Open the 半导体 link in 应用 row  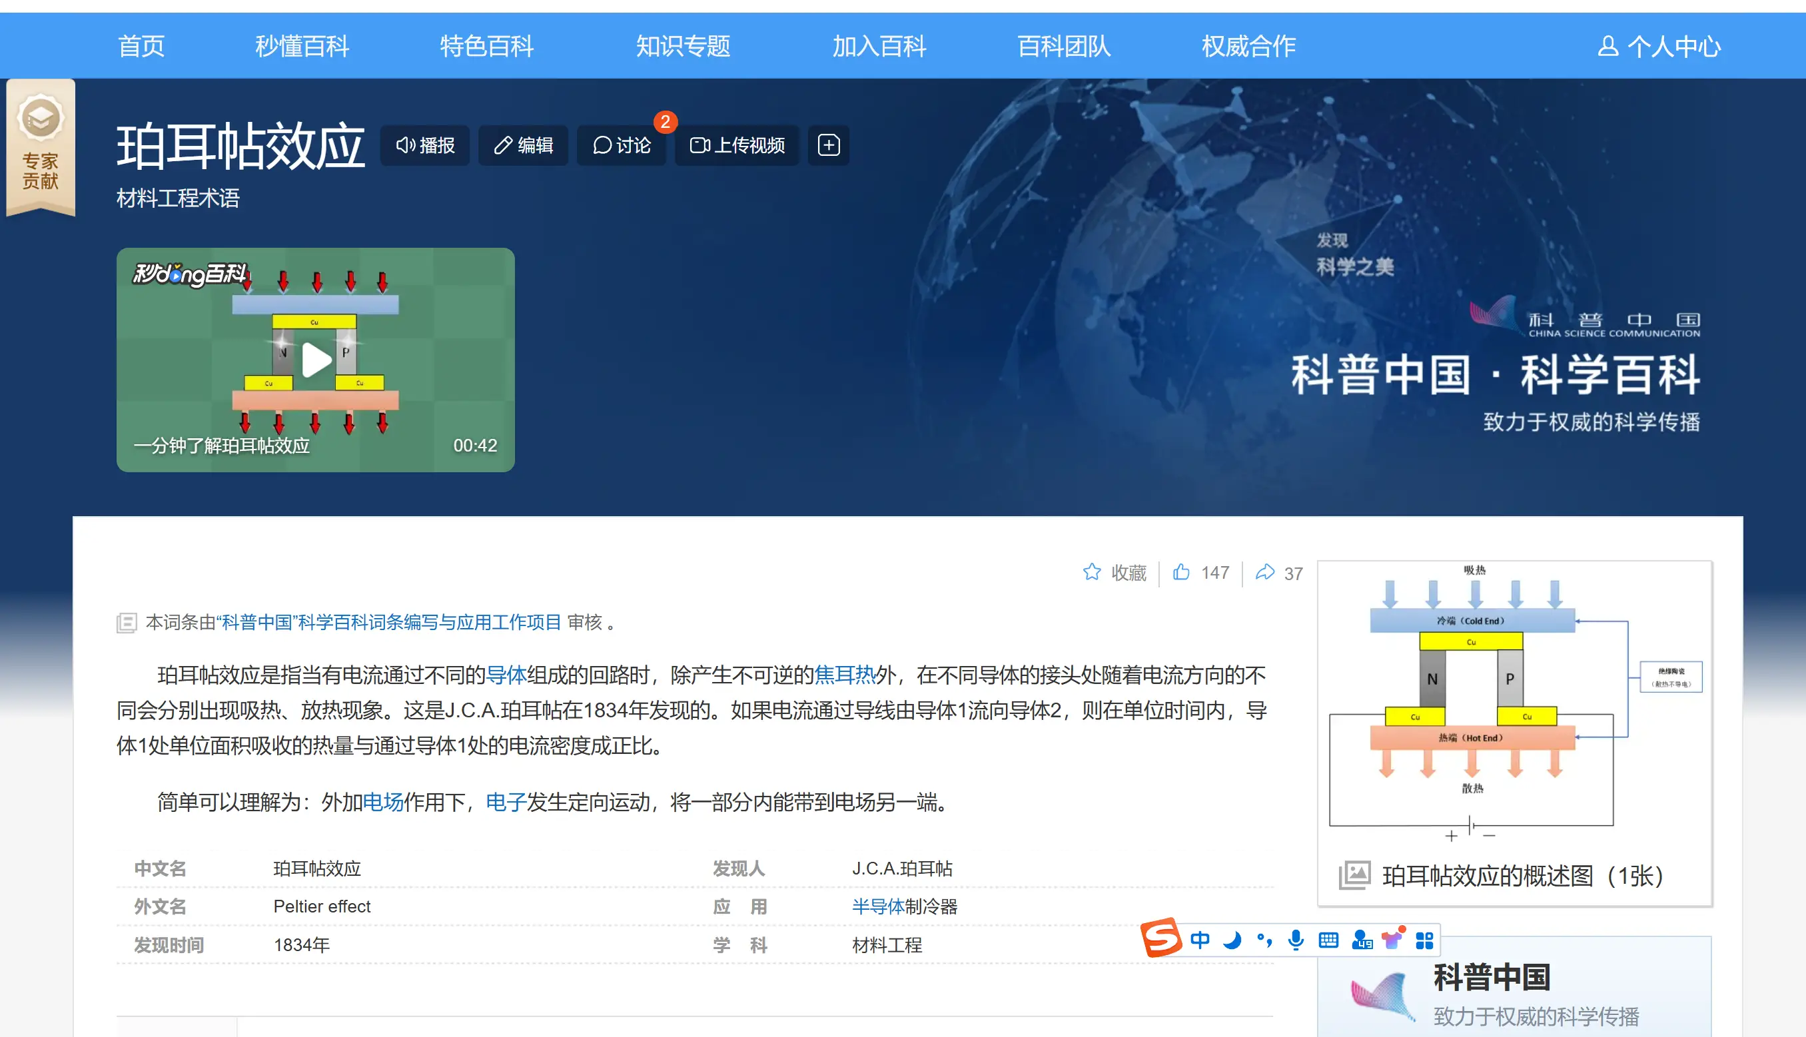[878, 906]
